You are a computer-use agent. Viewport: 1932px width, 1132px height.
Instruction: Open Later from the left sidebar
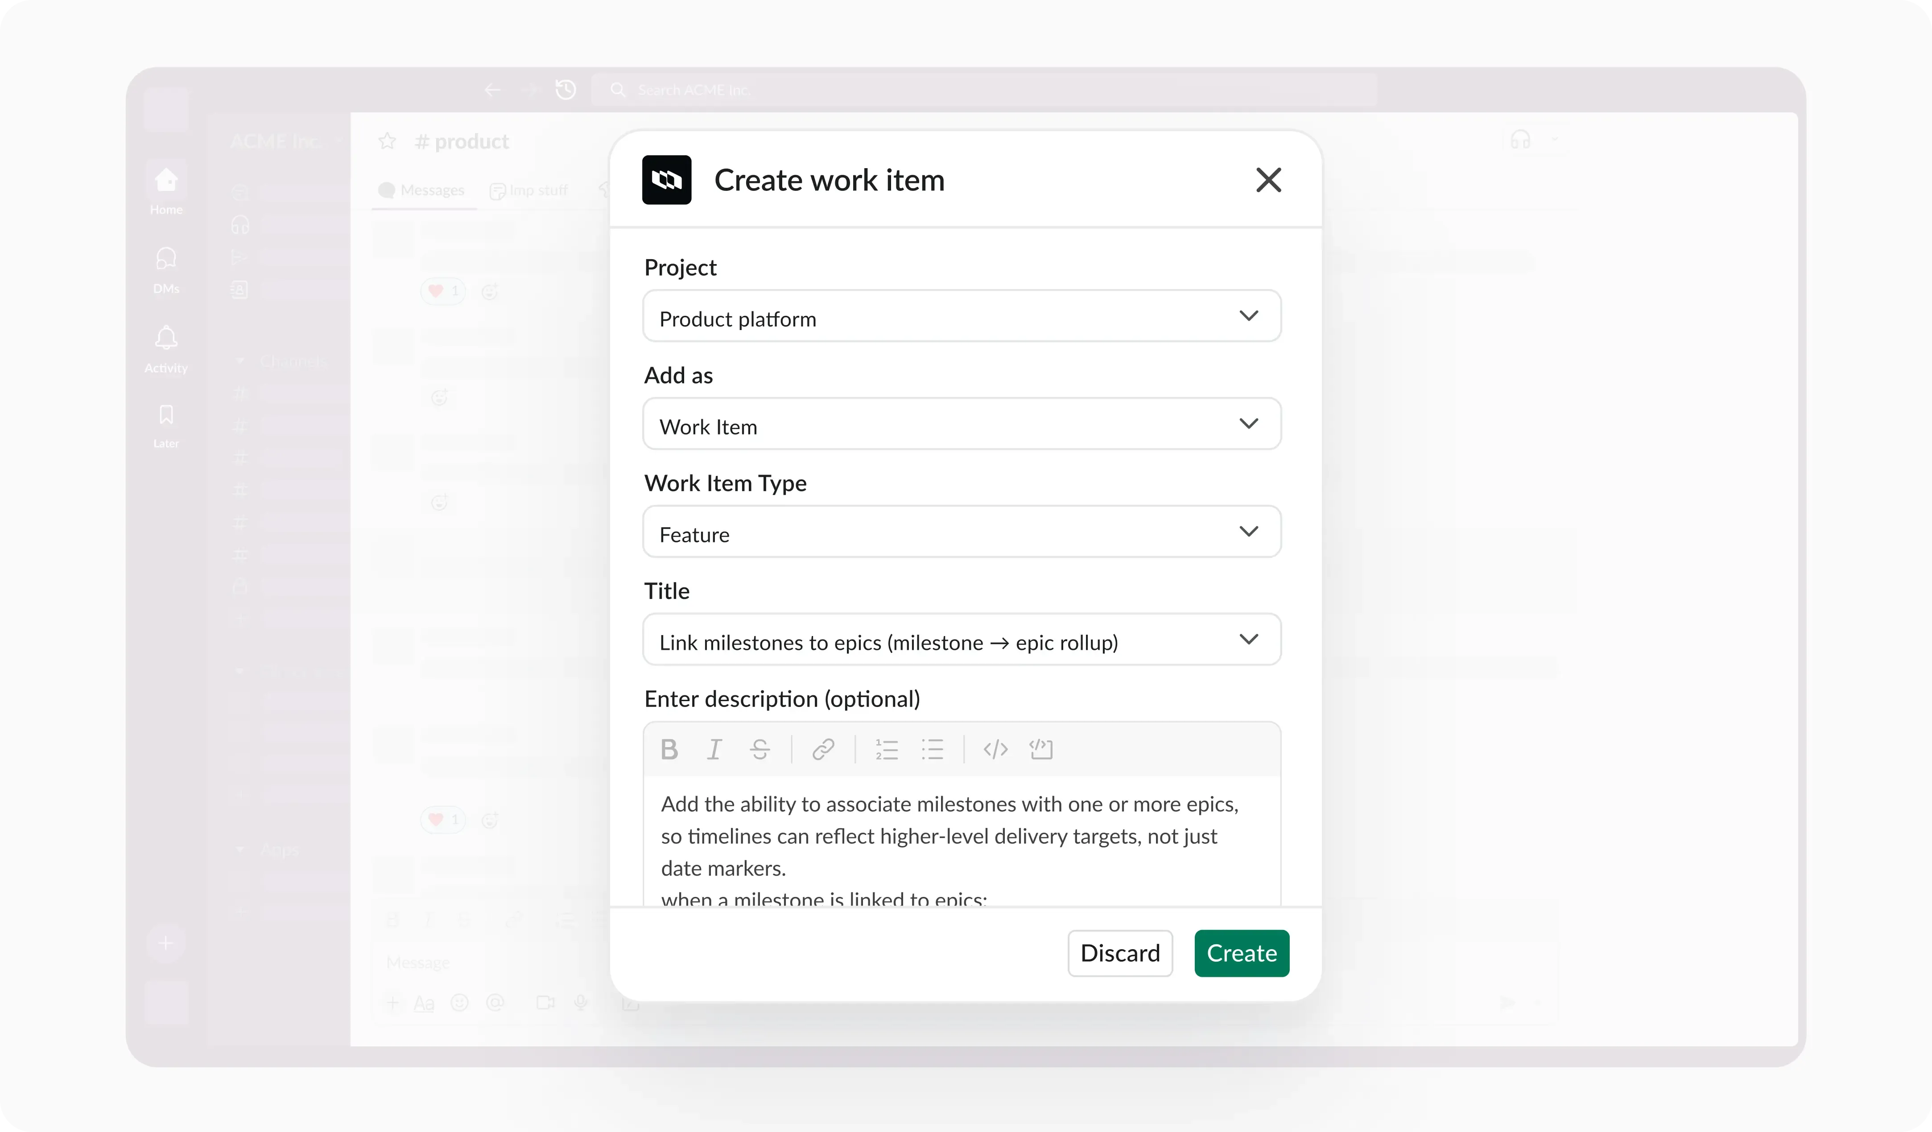click(x=165, y=424)
